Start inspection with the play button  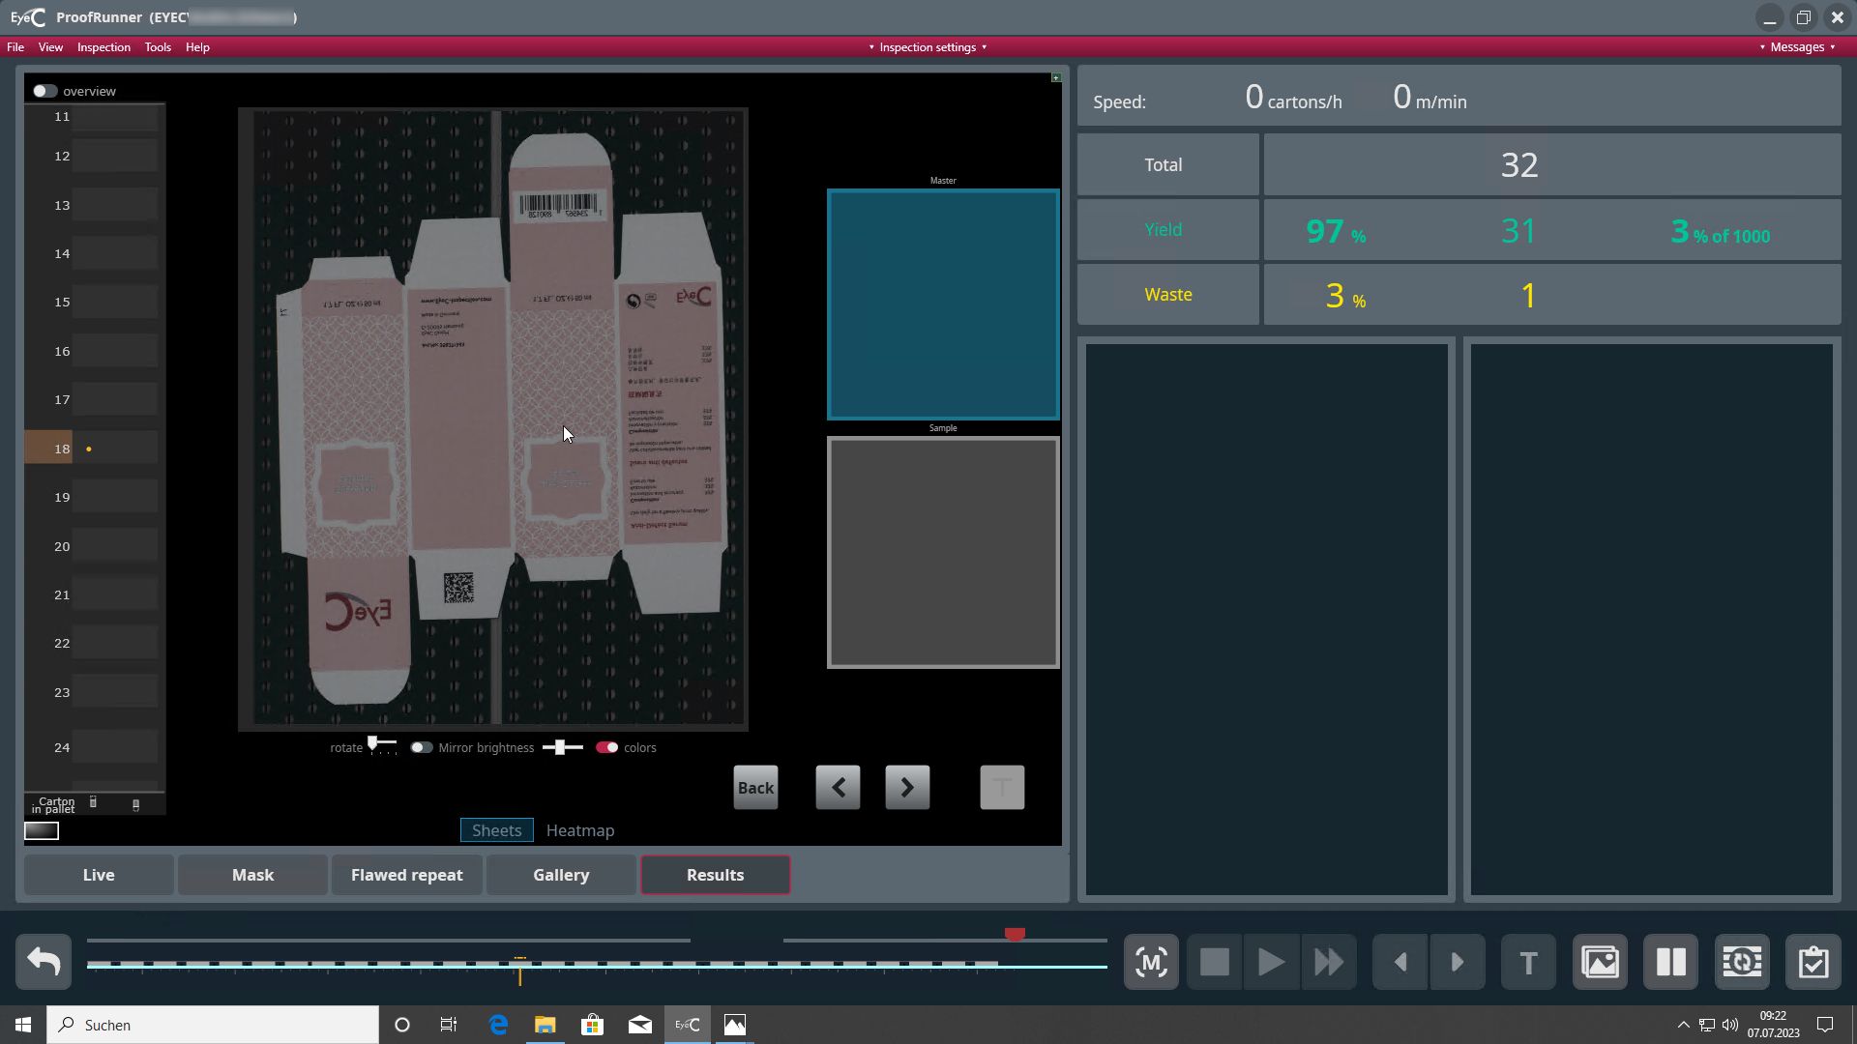[x=1271, y=962]
